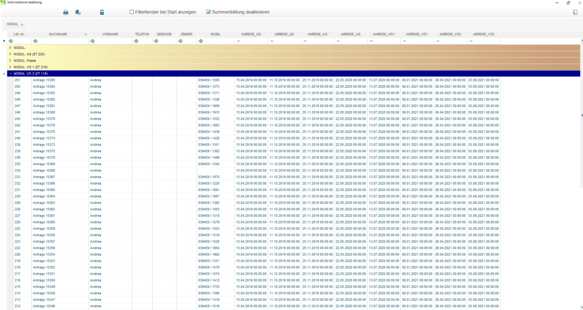Screen dimensions: 583x310
Task: Click the equals filter icon under ABREISE_VS2
Action: coord(471,41)
